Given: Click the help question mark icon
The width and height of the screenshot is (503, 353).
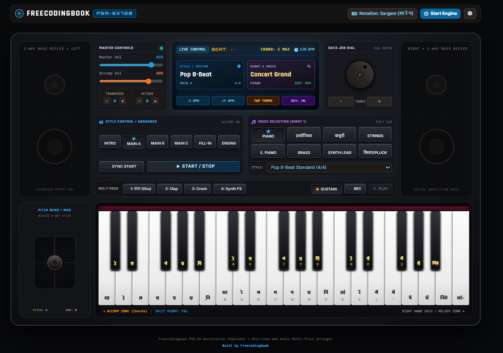Looking at the screenshot, I should pyautogui.click(x=470, y=13).
